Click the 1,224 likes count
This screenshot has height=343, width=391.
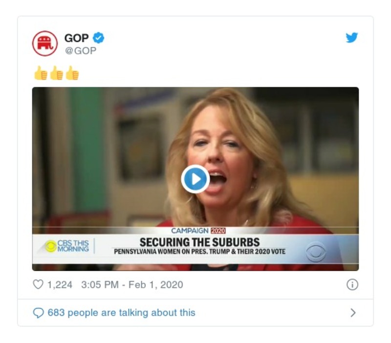pyautogui.click(x=61, y=284)
